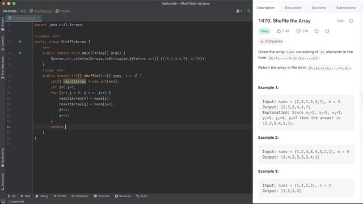Click the thumbs-down dislike icon

click(298, 31)
